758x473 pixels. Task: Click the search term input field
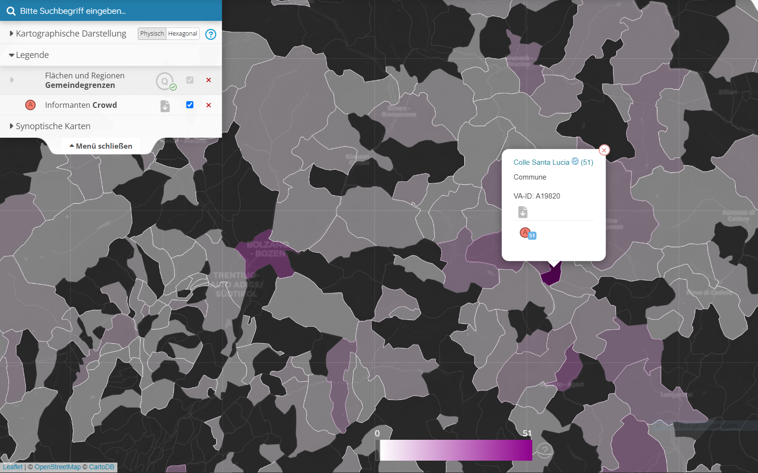pos(114,11)
